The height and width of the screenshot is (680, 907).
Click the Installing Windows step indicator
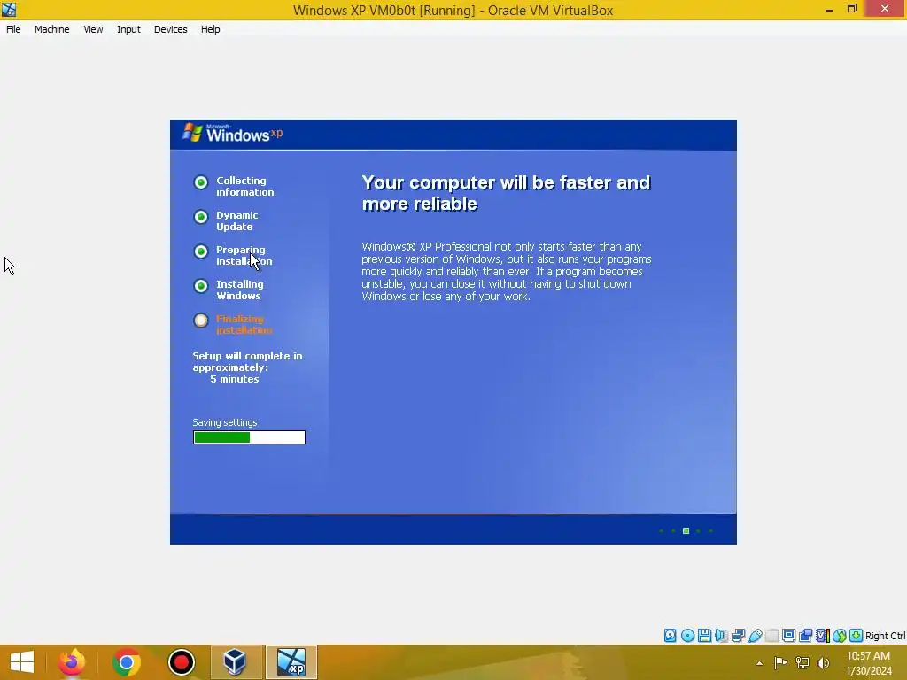click(x=201, y=286)
